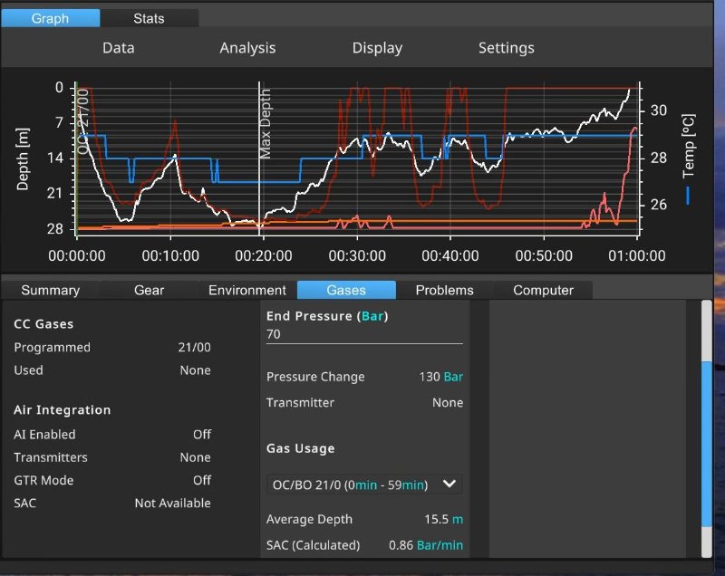Select the Gear tab
Image resolution: width=725 pixels, height=576 pixels.
150,290
